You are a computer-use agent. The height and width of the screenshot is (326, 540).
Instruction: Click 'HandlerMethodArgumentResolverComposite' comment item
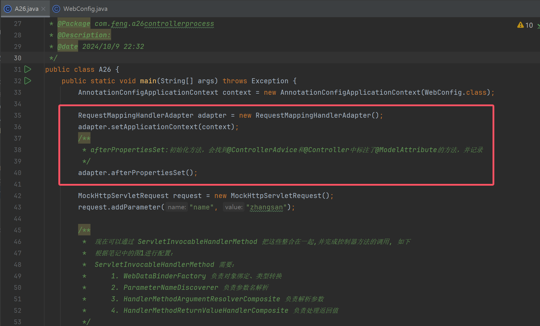tap(202, 299)
